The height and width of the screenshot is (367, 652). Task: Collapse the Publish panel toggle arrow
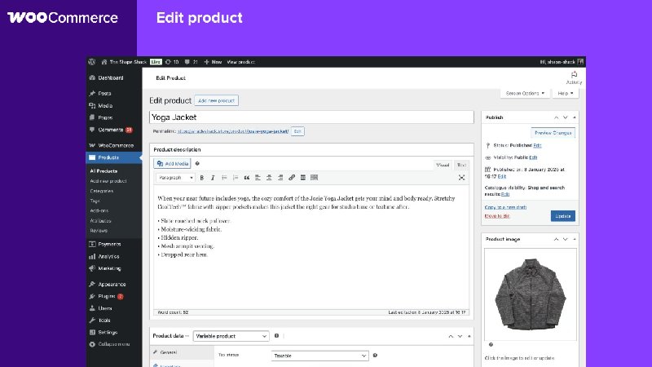click(x=575, y=117)
